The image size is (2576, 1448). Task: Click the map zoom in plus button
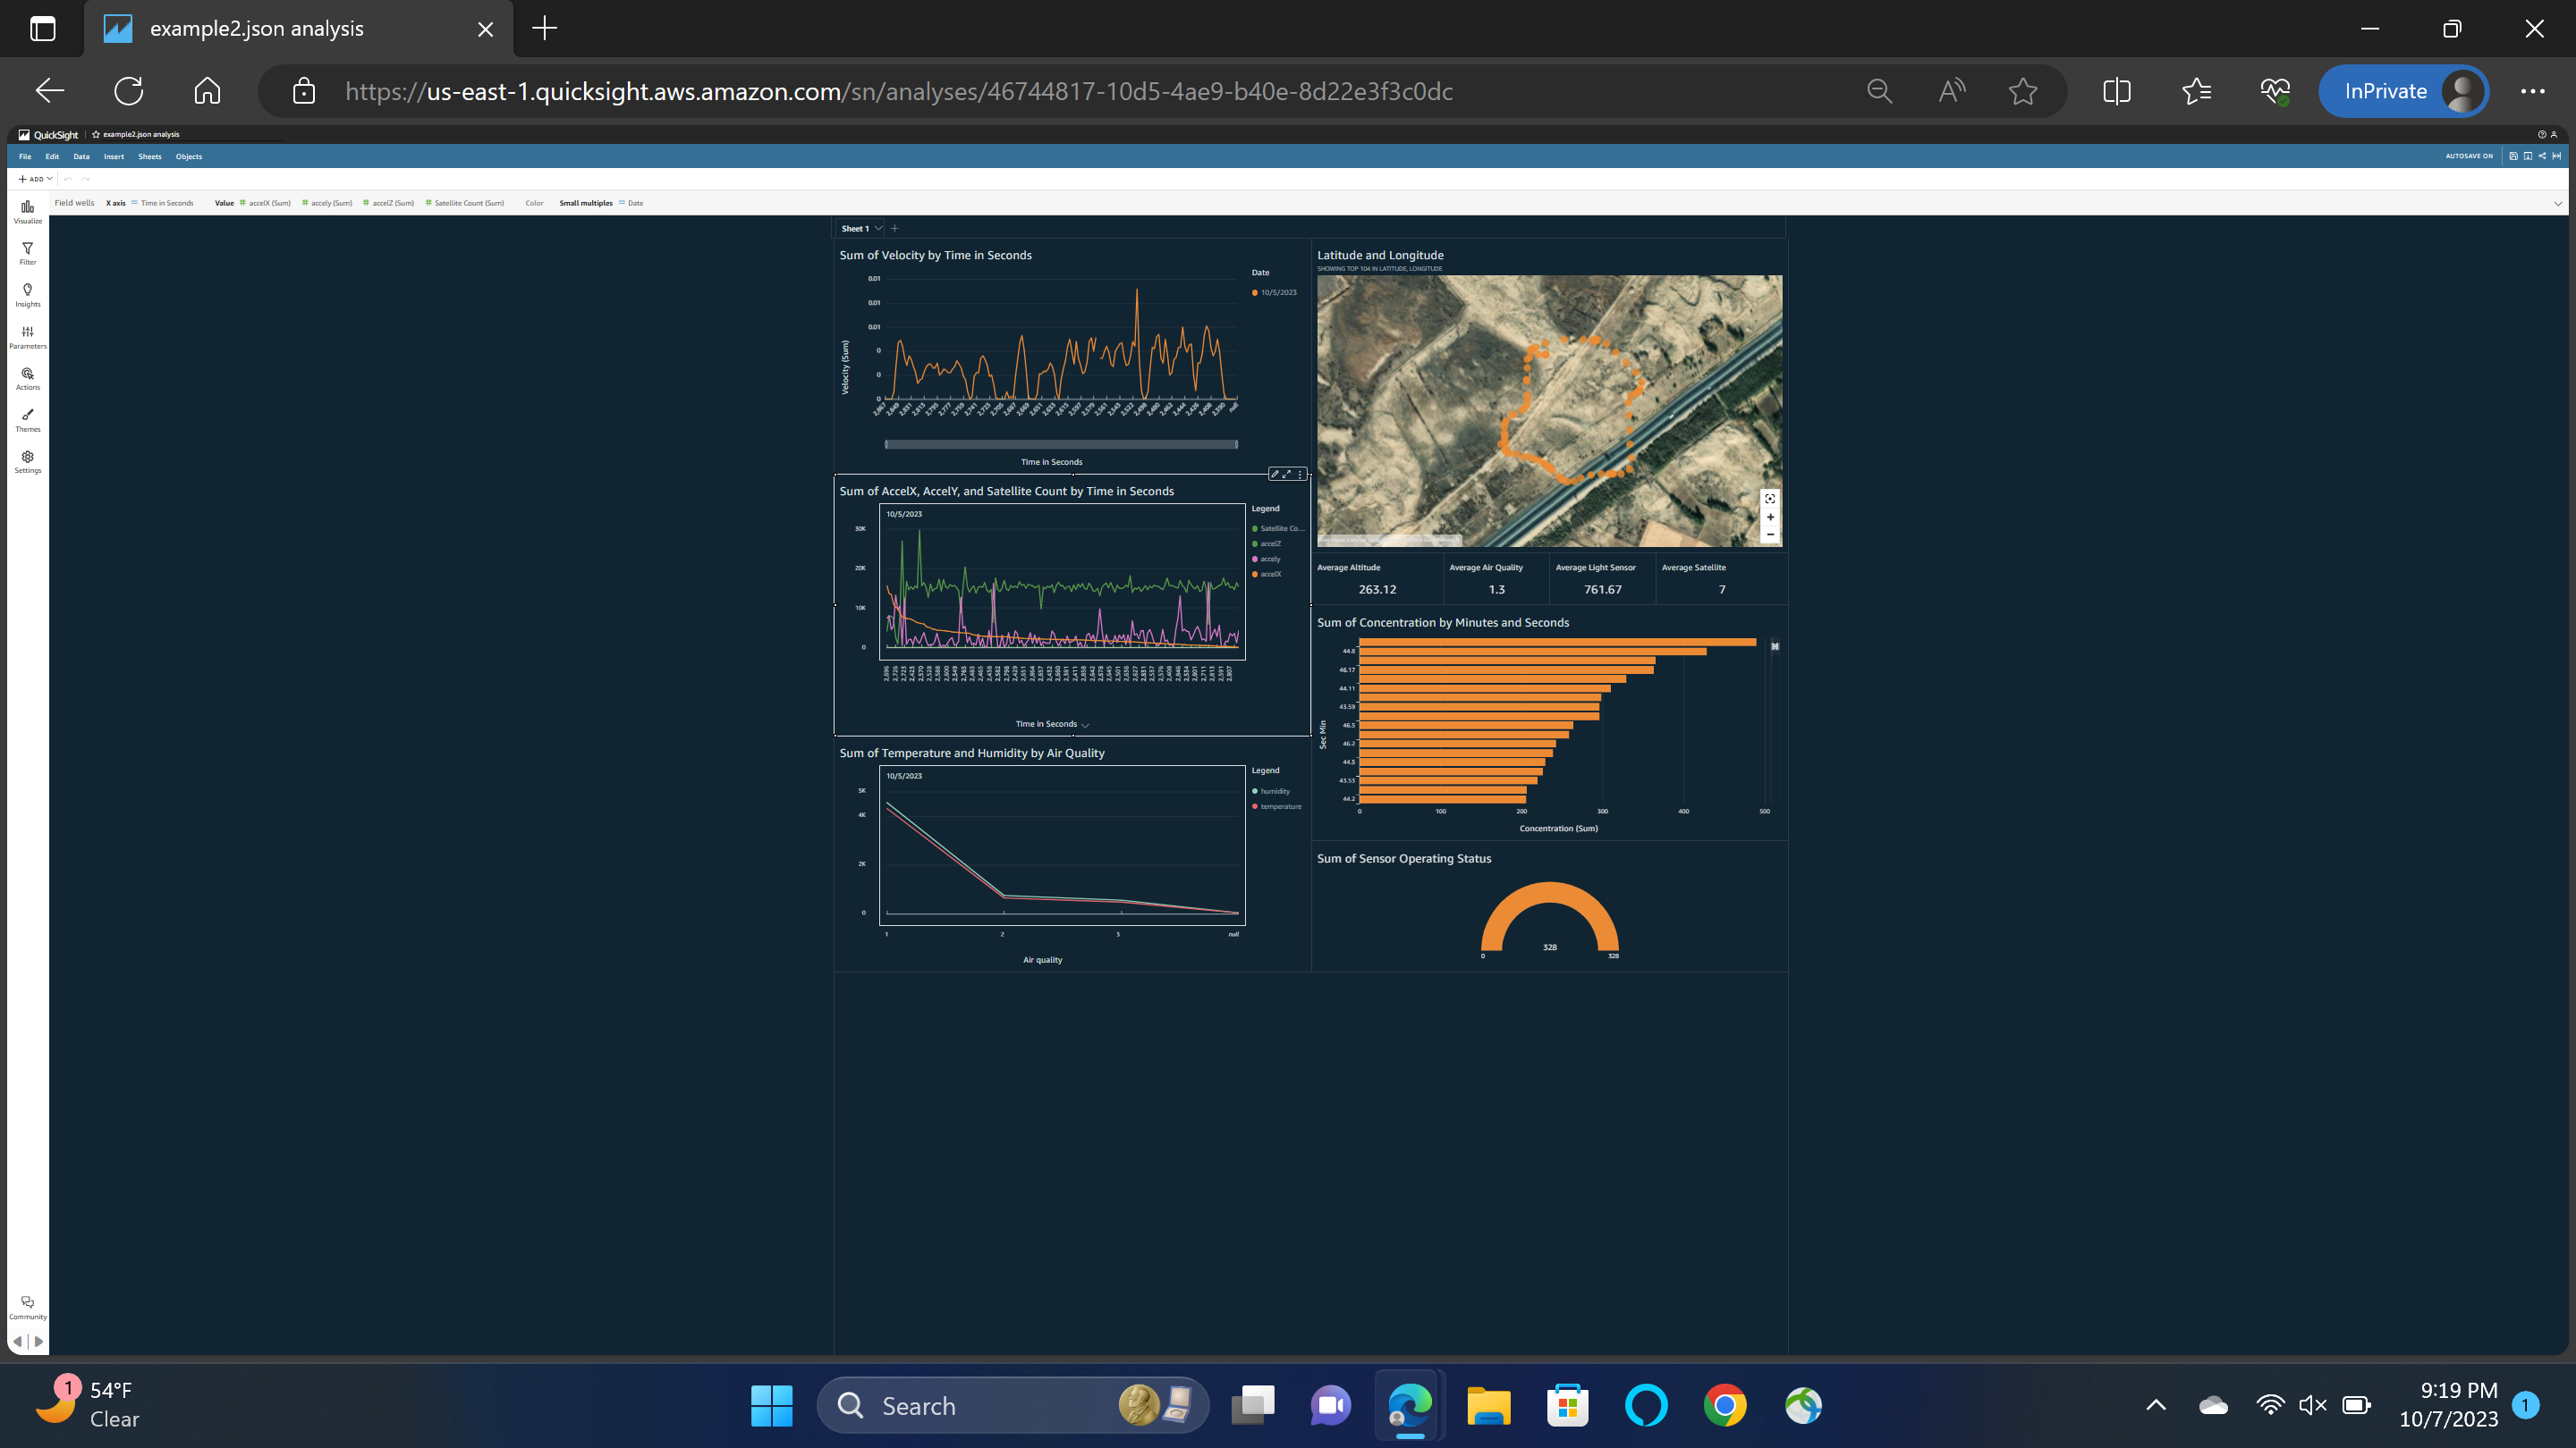[x=1770, y=517]
